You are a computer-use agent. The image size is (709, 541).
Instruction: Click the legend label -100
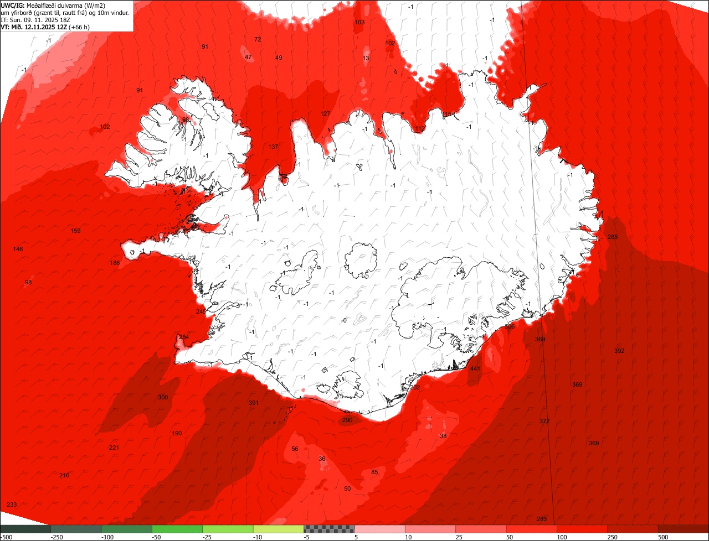point(107,537)
